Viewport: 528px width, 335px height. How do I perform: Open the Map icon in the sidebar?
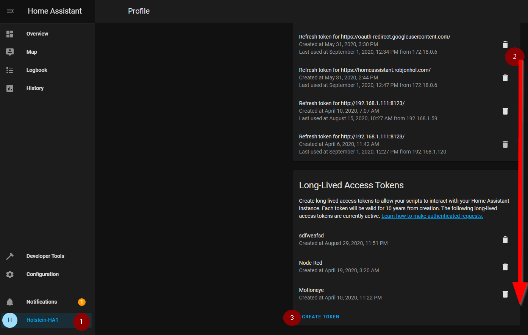[10, 52]
